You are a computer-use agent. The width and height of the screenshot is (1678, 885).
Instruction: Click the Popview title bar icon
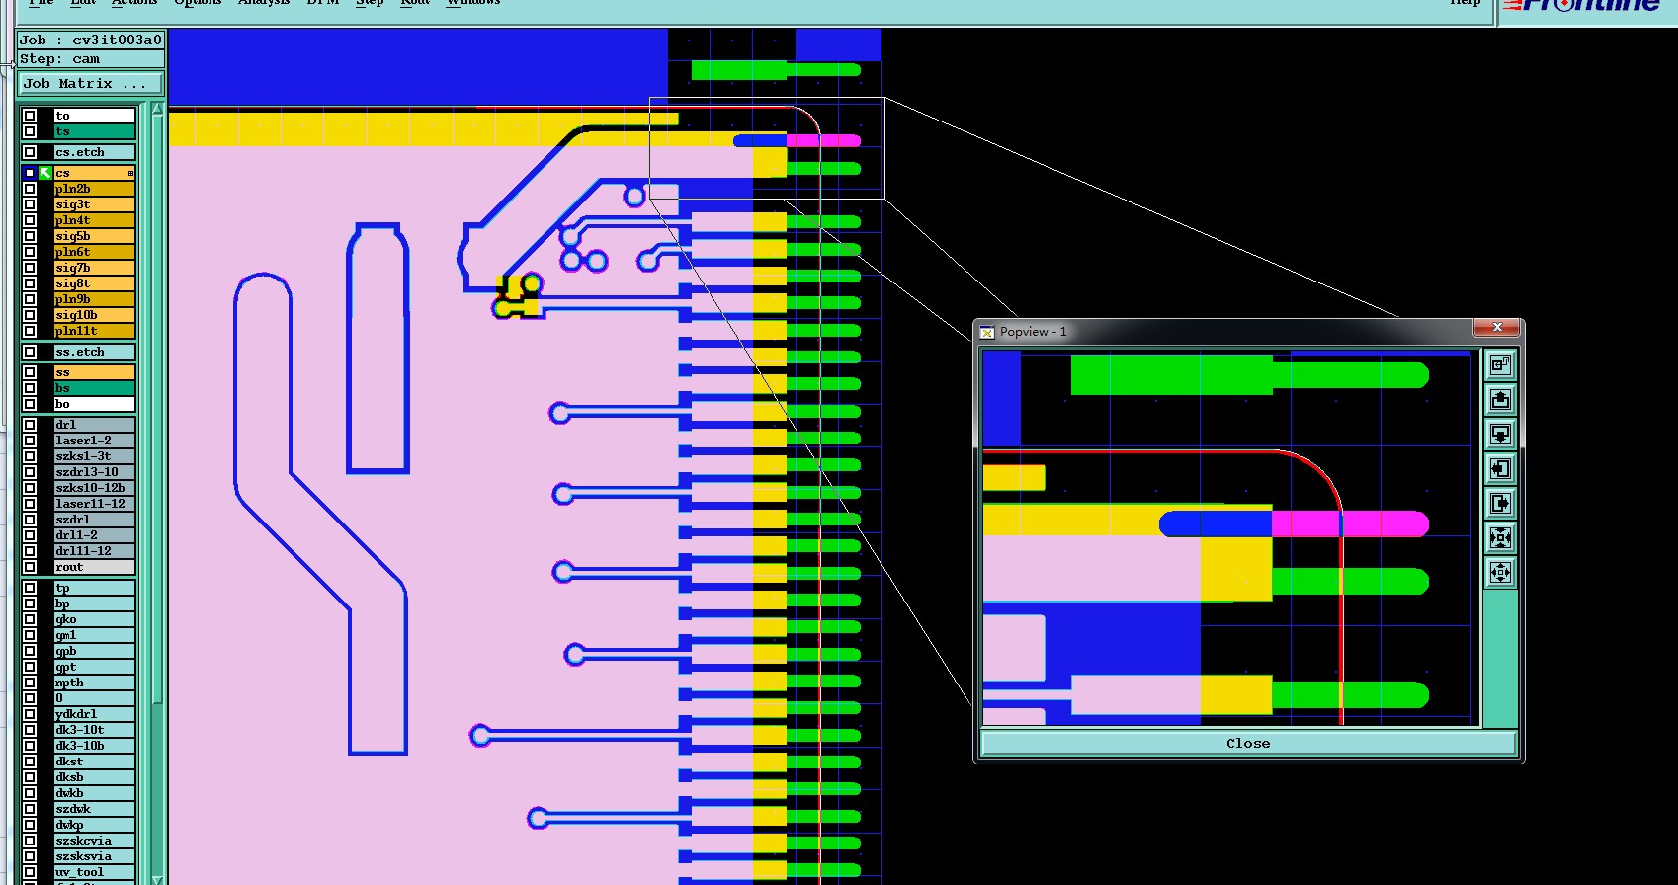click(987, 332)
